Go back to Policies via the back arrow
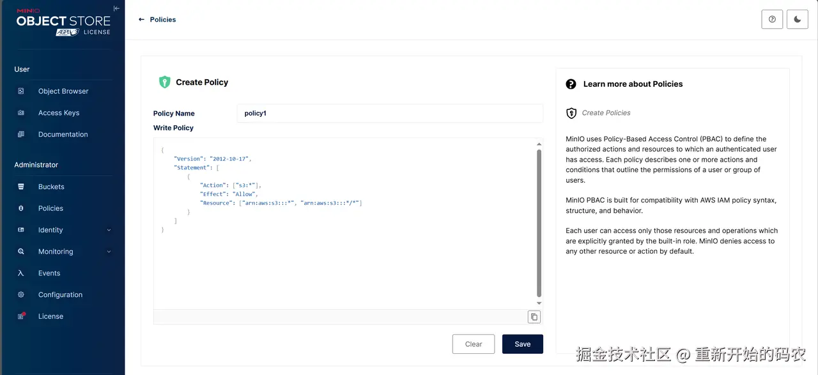The width and height of the screenshot is (818, 375). click(142, 20)
